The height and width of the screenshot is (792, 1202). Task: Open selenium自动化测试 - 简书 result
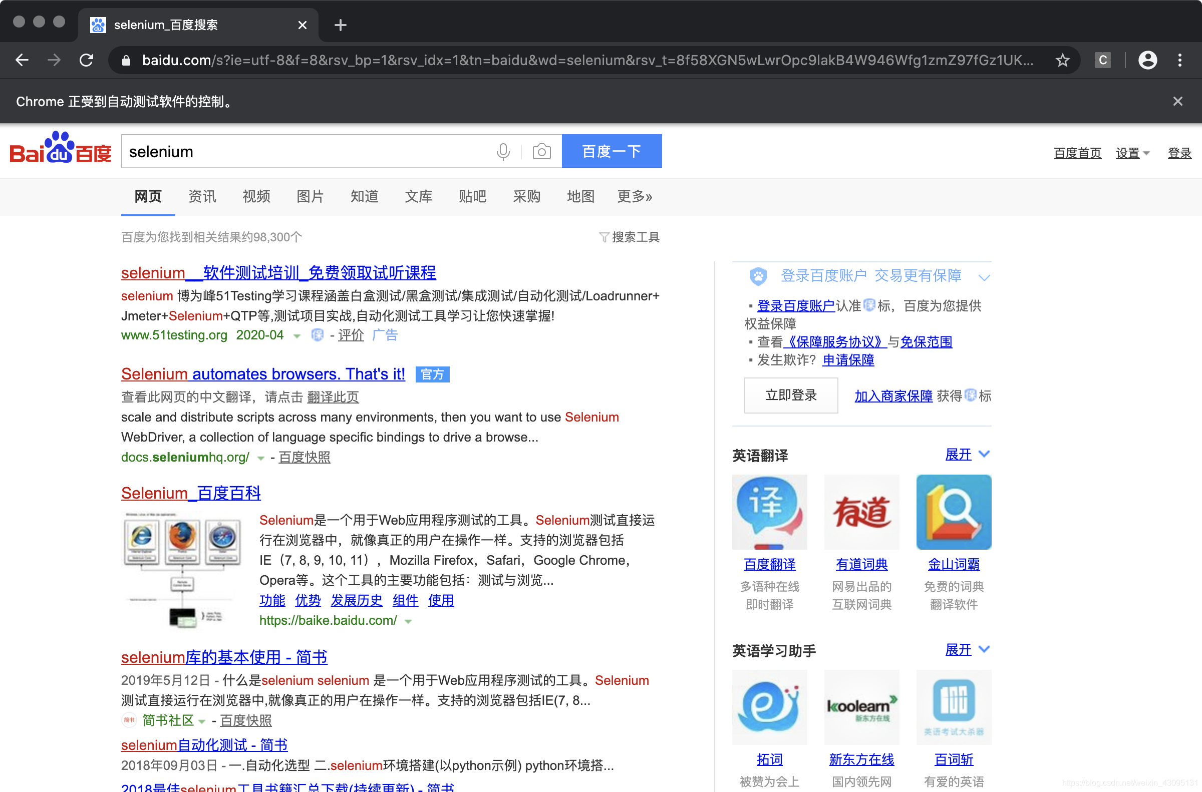click(204, 745)
